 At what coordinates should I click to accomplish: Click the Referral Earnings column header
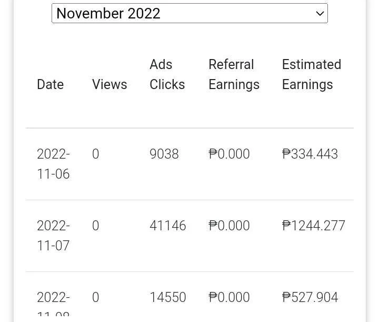[234, 74]
